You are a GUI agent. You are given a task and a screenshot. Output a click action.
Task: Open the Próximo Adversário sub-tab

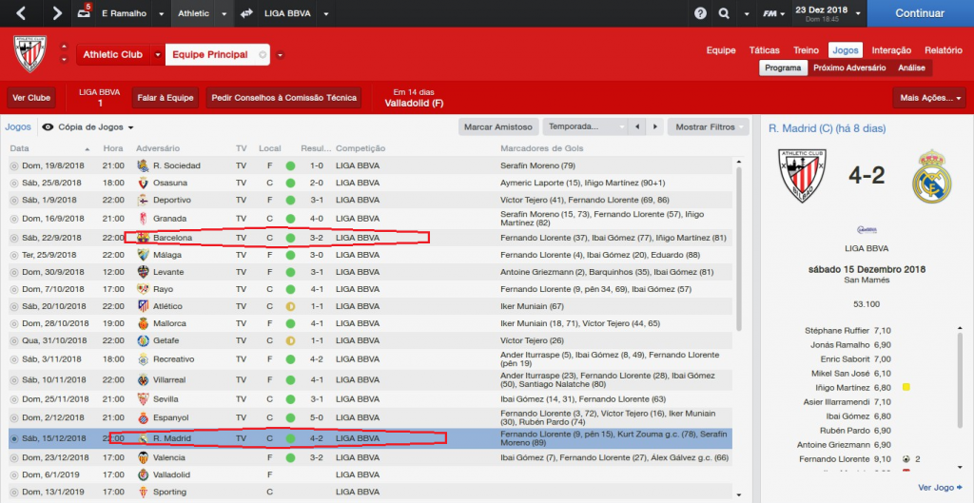(849, 68)
